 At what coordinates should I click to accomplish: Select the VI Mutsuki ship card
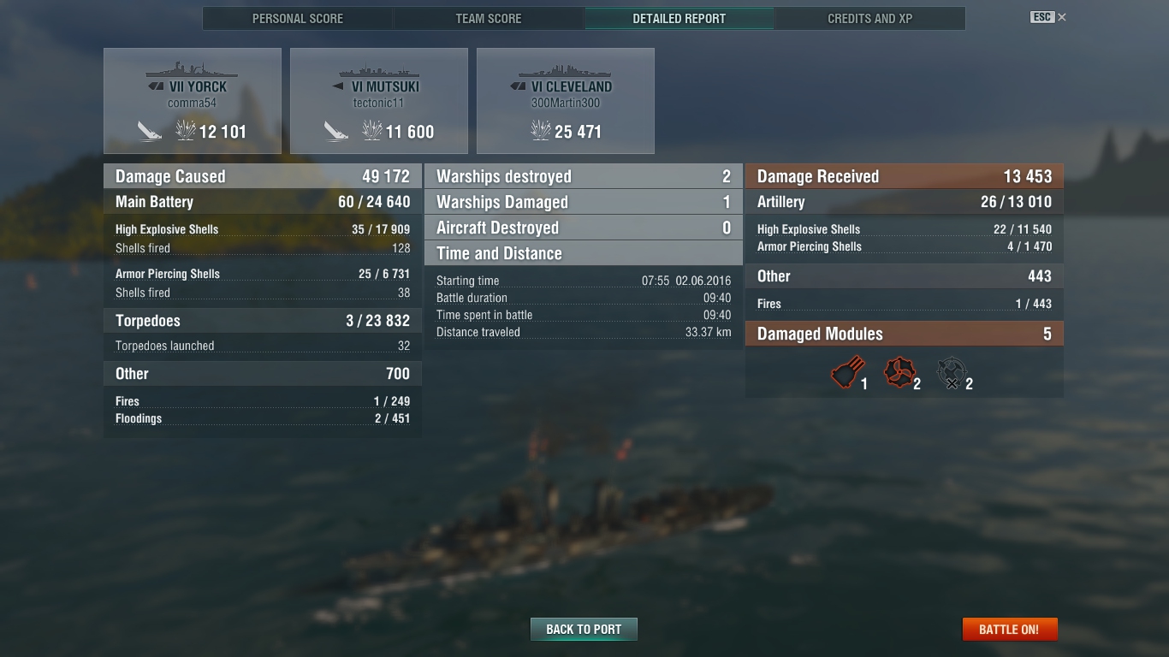tap(379, 101)
